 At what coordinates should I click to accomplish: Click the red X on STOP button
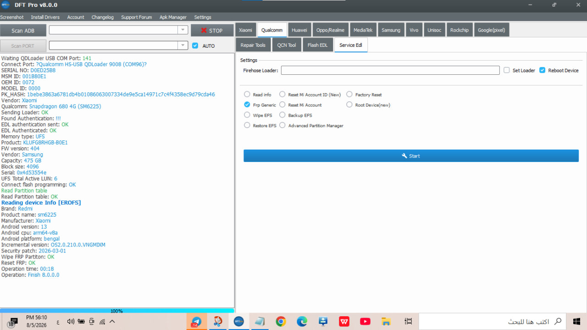(x=204, y=30)
